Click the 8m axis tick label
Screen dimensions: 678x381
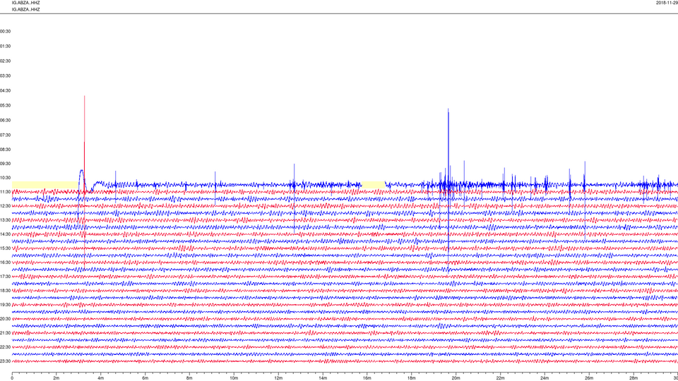189,378
